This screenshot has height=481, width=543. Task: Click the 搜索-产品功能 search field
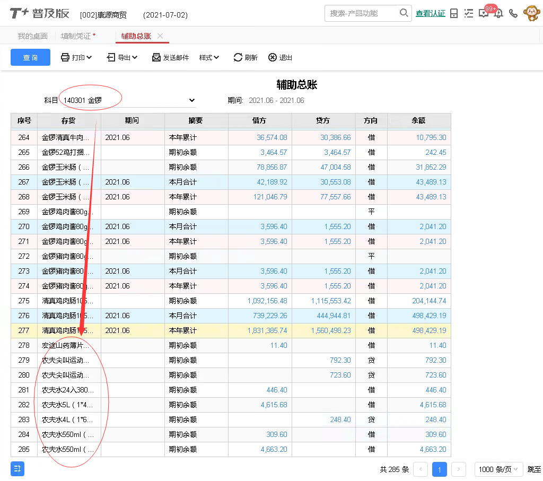(x=362, y=13)
